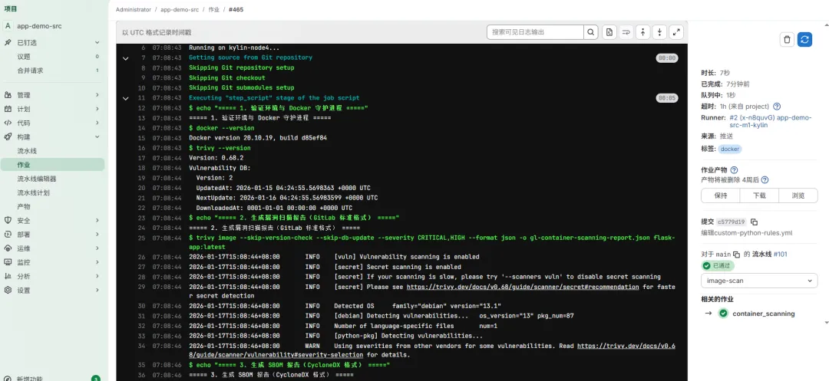
Task: Delete job log with trash icon
Action: tap(788, 39)
